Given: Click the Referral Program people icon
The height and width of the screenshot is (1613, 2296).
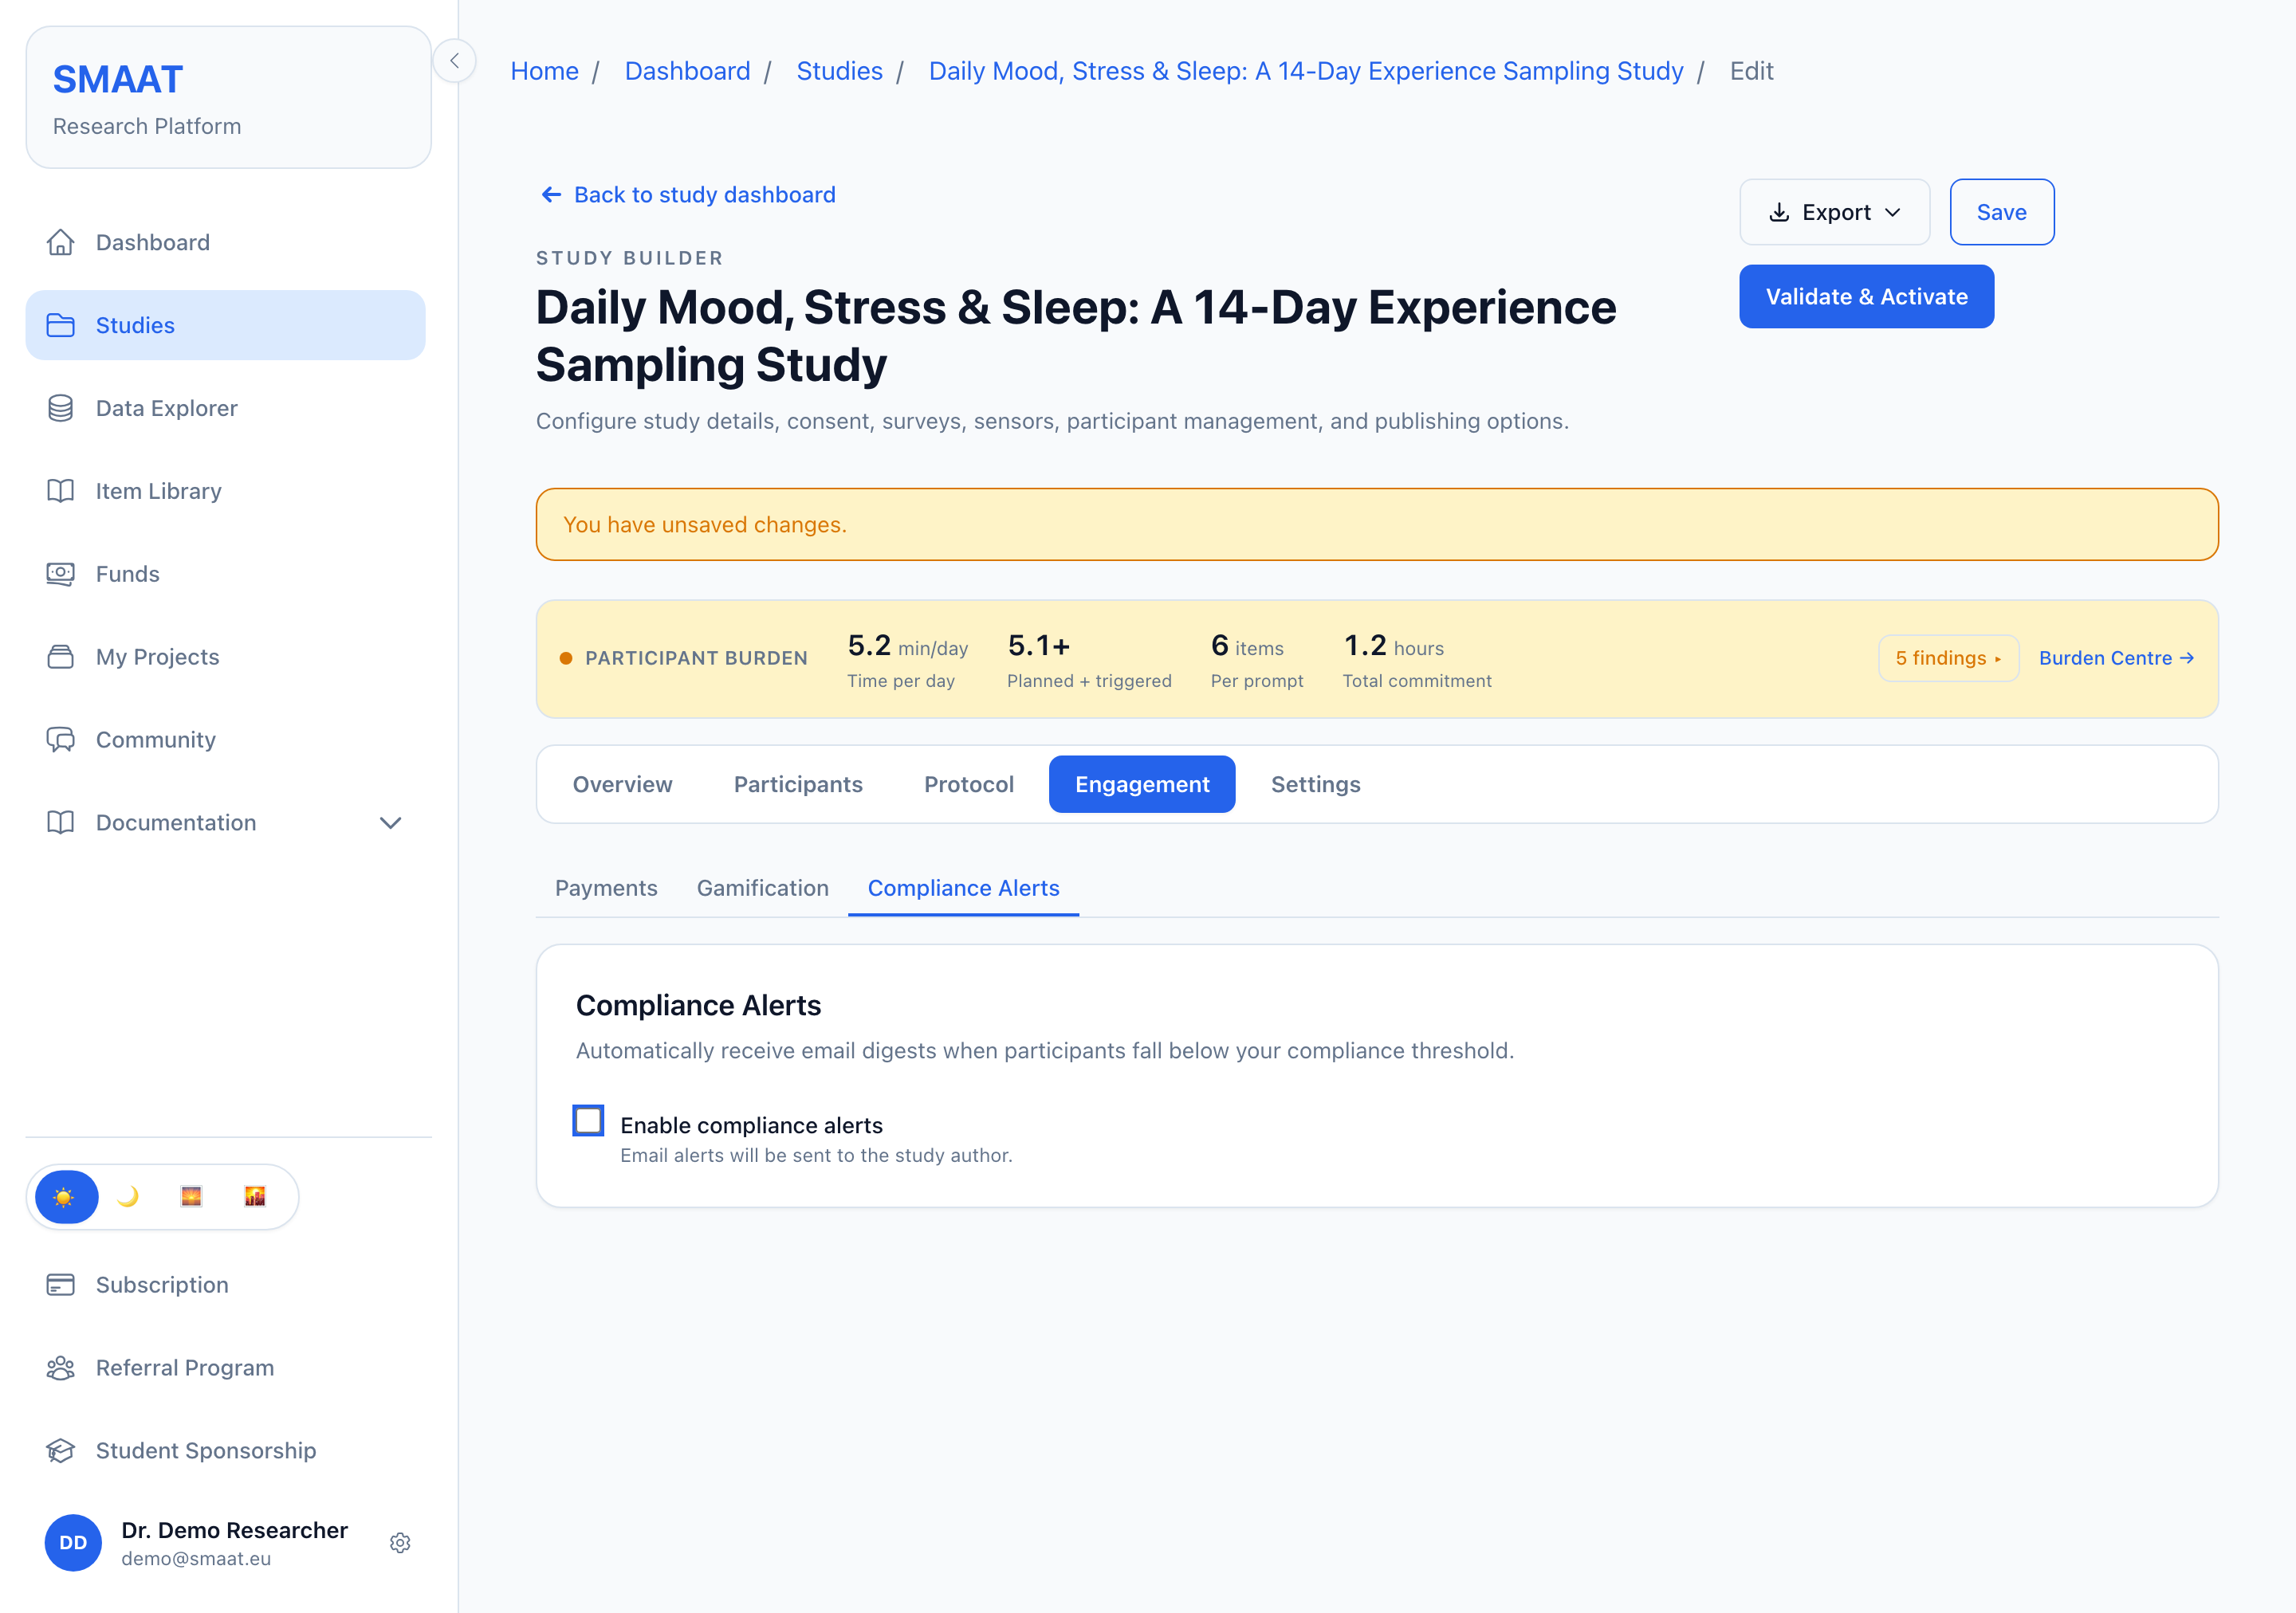Looking at the screenshot, I should [x=60, y=1368].
